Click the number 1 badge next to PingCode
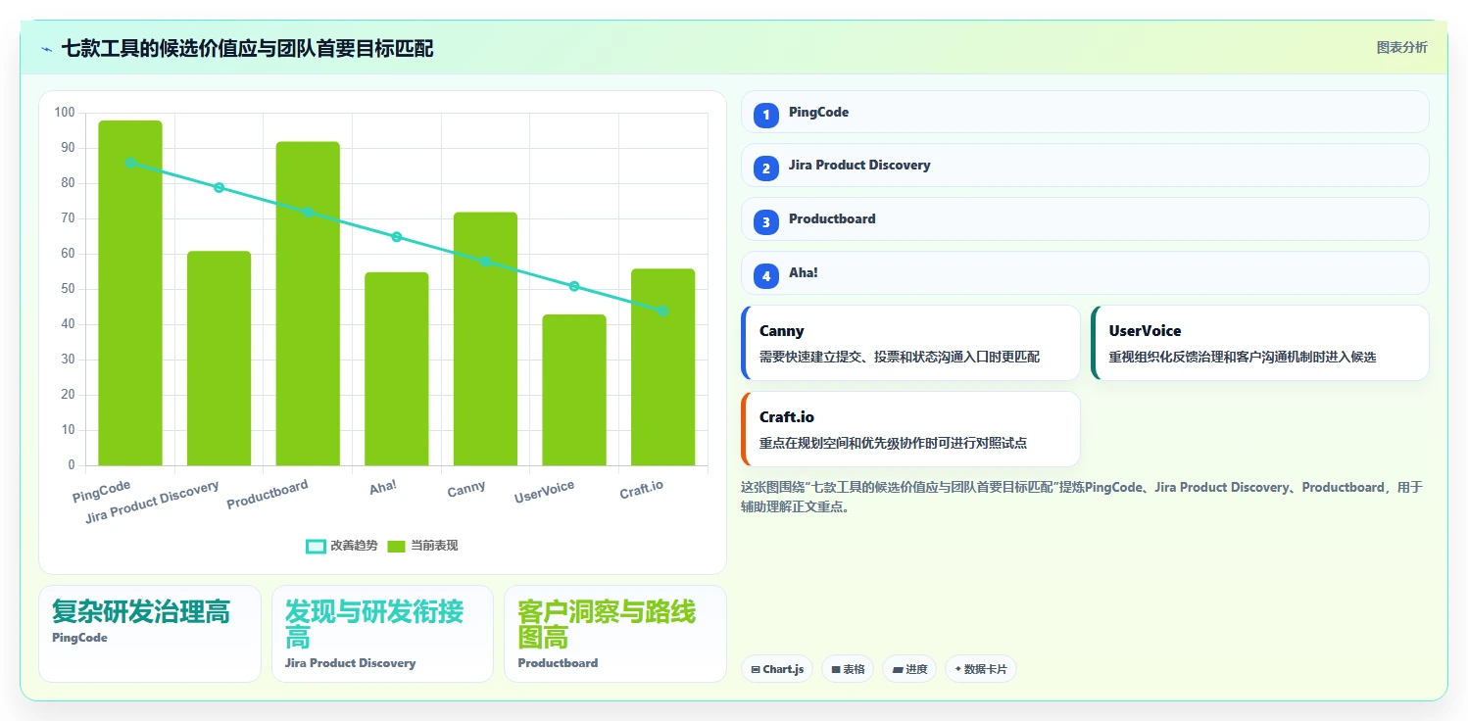This screenshot has height=721, width=1468. tap(766, 116)
